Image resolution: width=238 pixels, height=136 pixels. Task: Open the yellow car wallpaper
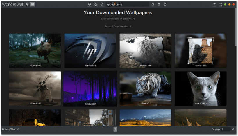click(x=35, y=118)
